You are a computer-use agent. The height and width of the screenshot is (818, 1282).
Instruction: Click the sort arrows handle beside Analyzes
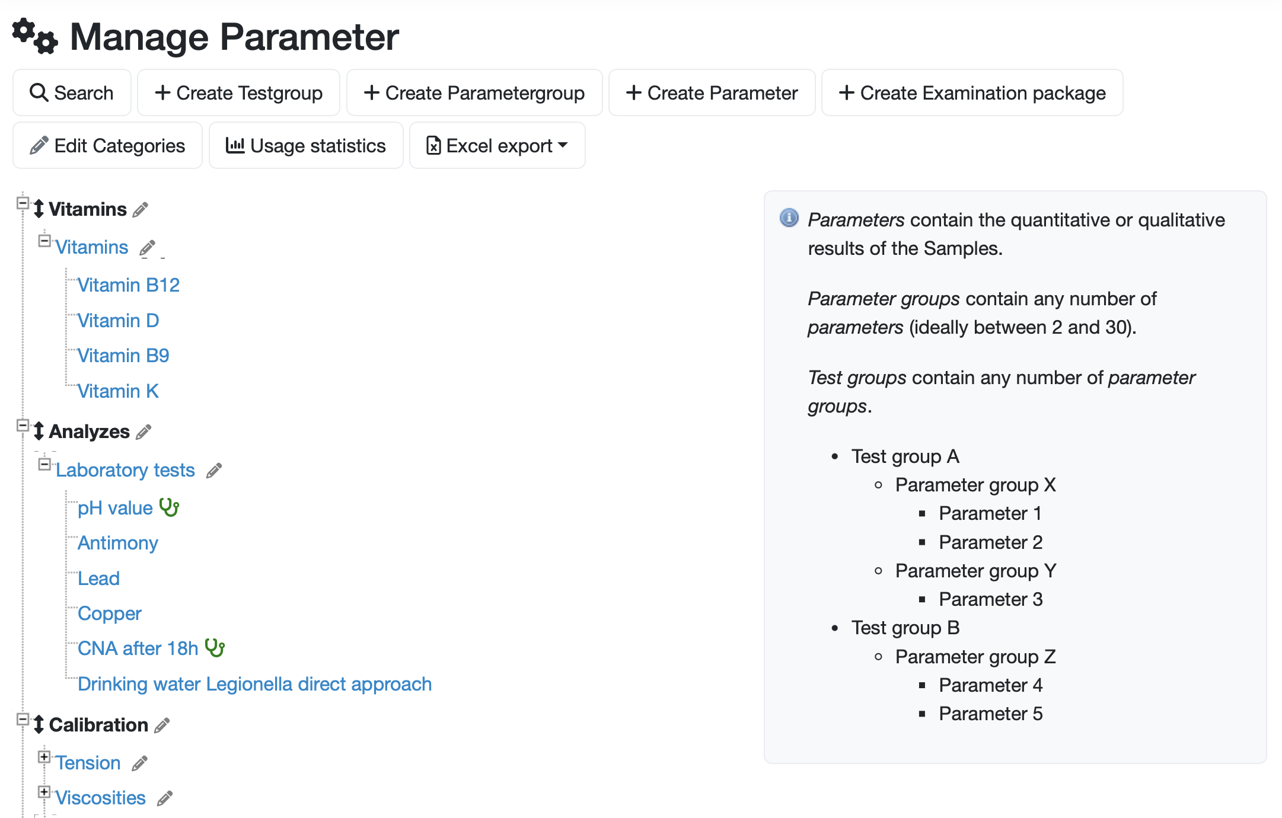pyautogui.click(x=39, y=431)
